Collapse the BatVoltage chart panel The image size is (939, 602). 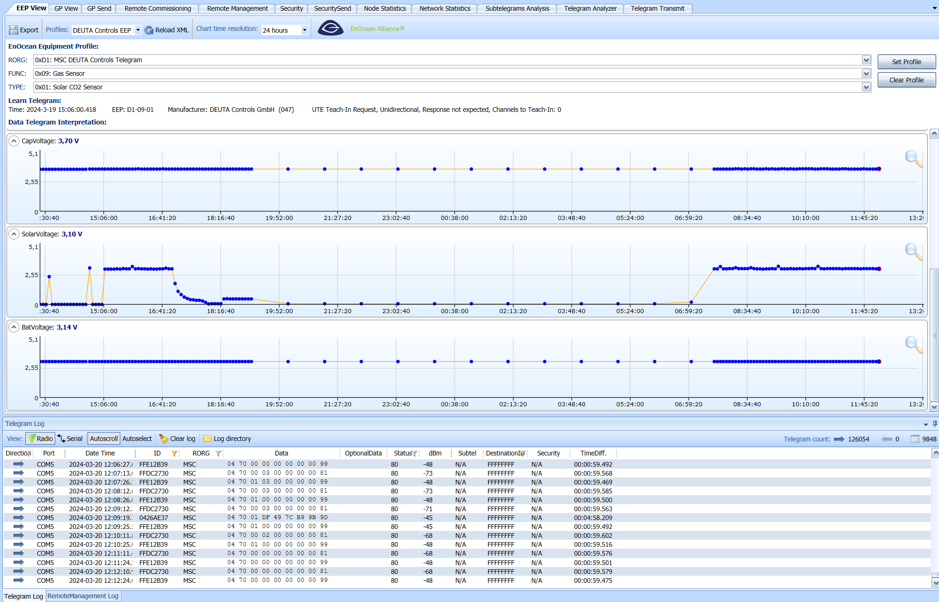[x=15, y=327]
